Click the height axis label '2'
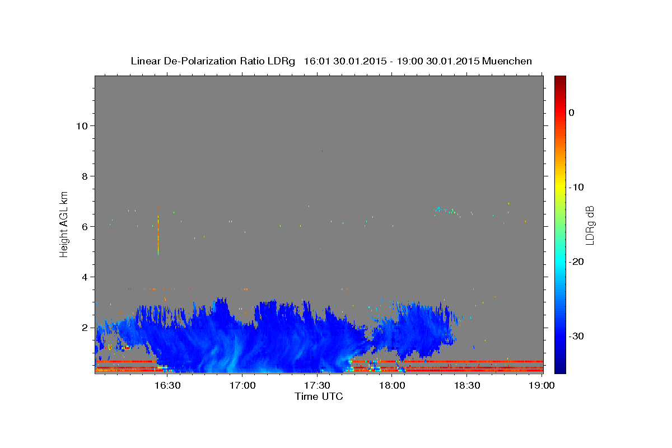This screenshot has height=448, width=672. 85,327
